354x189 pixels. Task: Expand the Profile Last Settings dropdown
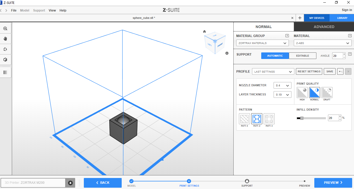point(273,72)
